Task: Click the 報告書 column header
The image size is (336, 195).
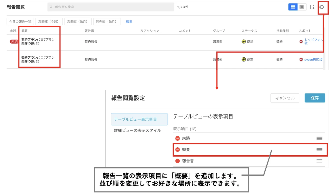Action: coord(89,31)
